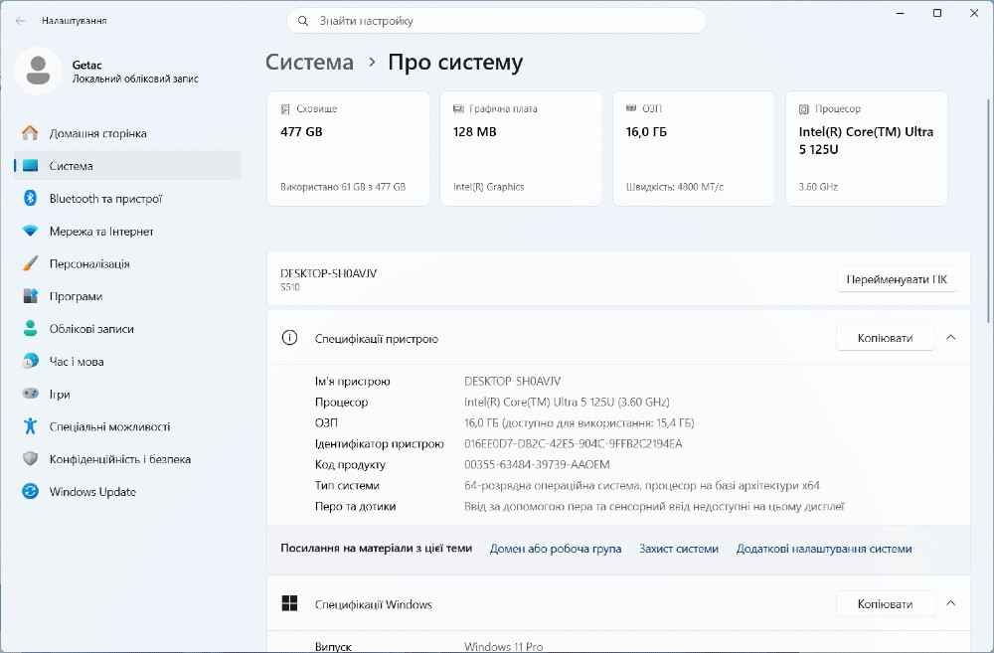This screenshot has height=653, width=994.
Task: Click the Ігри gamepad icon
Action: tap(30, 394)
